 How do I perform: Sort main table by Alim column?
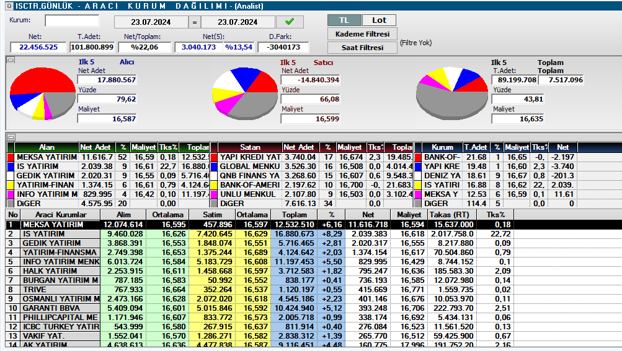click(123, 215)
